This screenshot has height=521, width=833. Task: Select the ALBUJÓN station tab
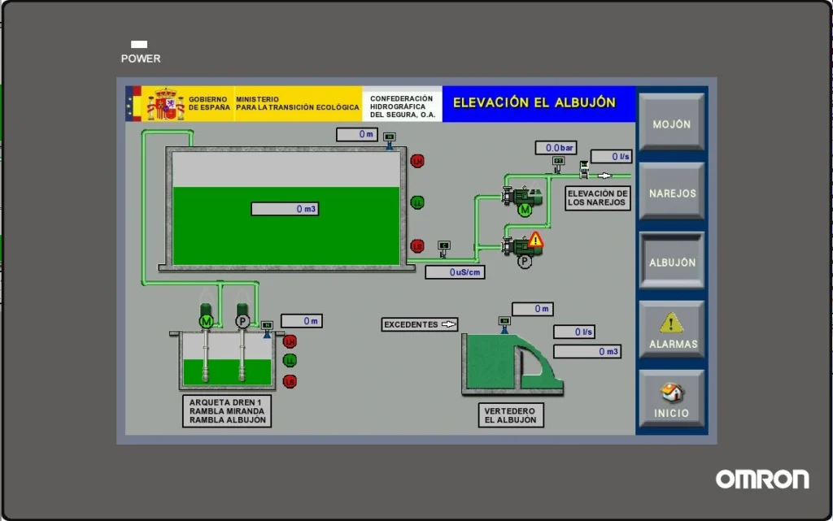pyautogui.click(x=672, y=261)
